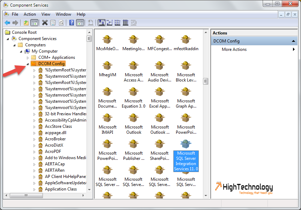Image resolution: width=301 pixels, height=210 pixels.
Task: Open the Help menu
Action: [x=81, y=14]
